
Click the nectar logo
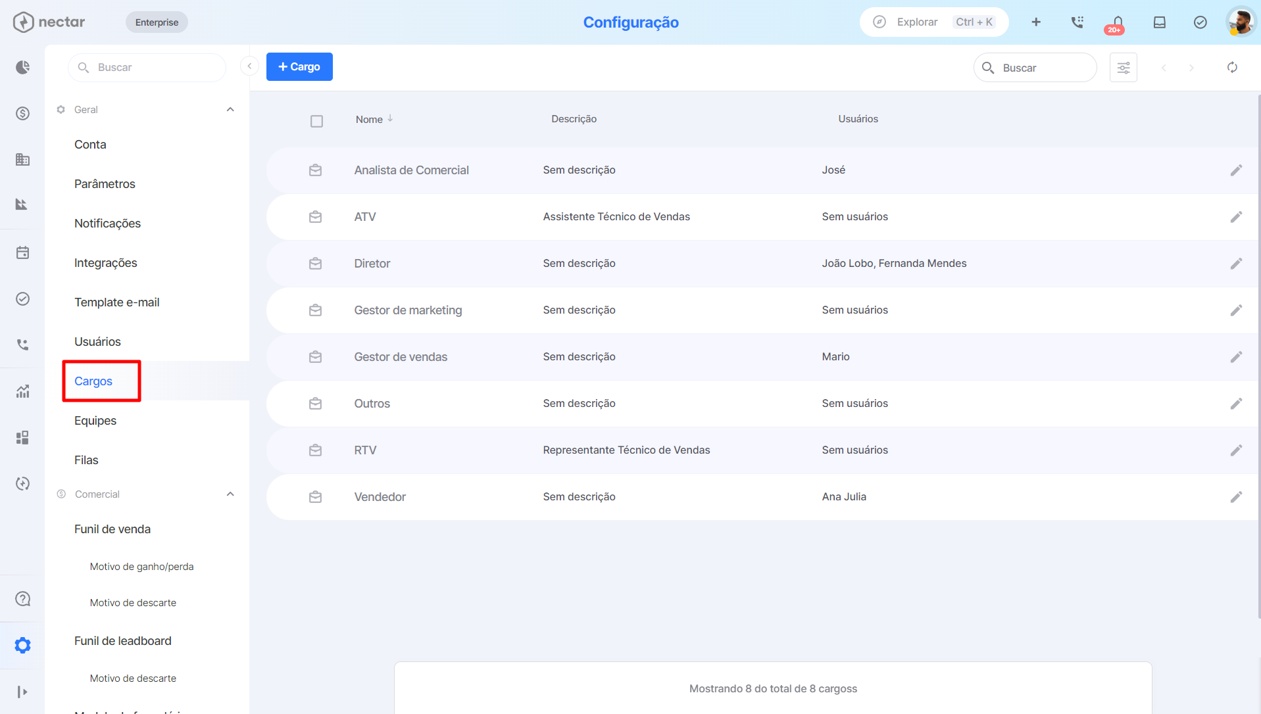coord(49,22)
